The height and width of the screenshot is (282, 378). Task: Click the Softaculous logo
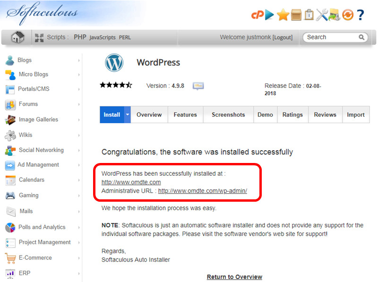coord(43,13)
